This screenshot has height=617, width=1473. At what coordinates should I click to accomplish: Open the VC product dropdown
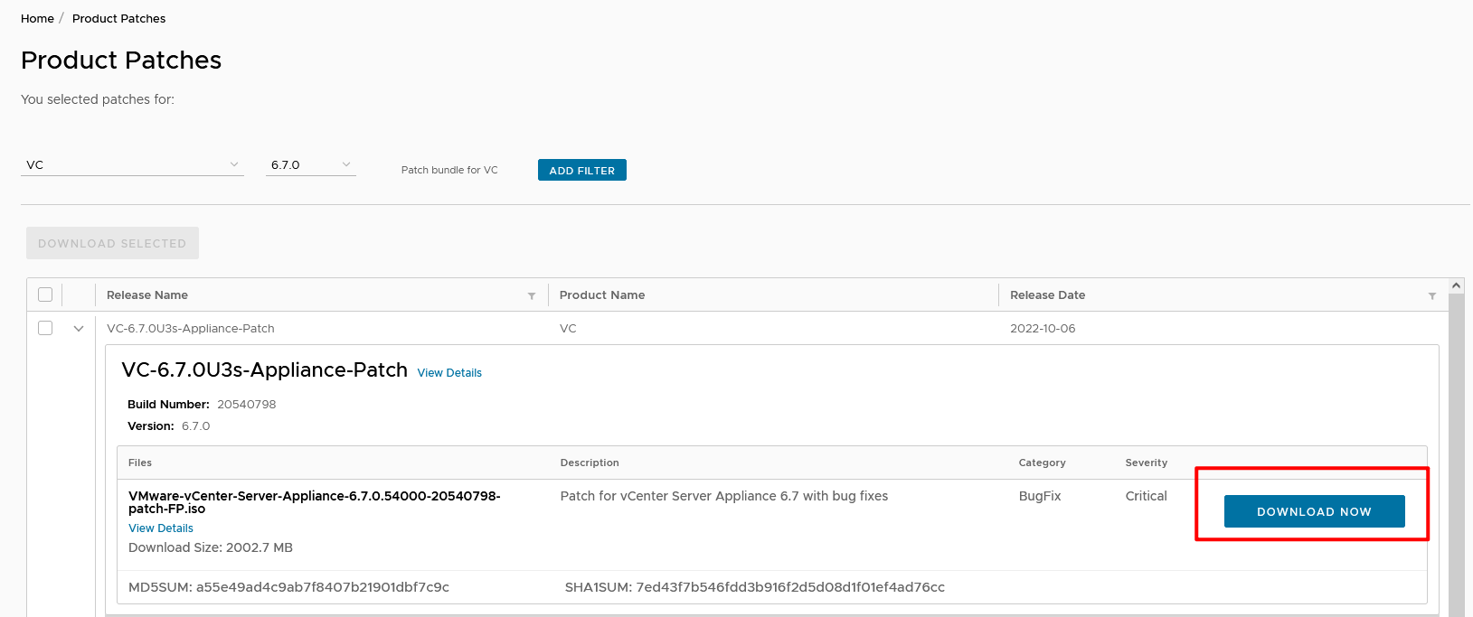tap(132, 164)
